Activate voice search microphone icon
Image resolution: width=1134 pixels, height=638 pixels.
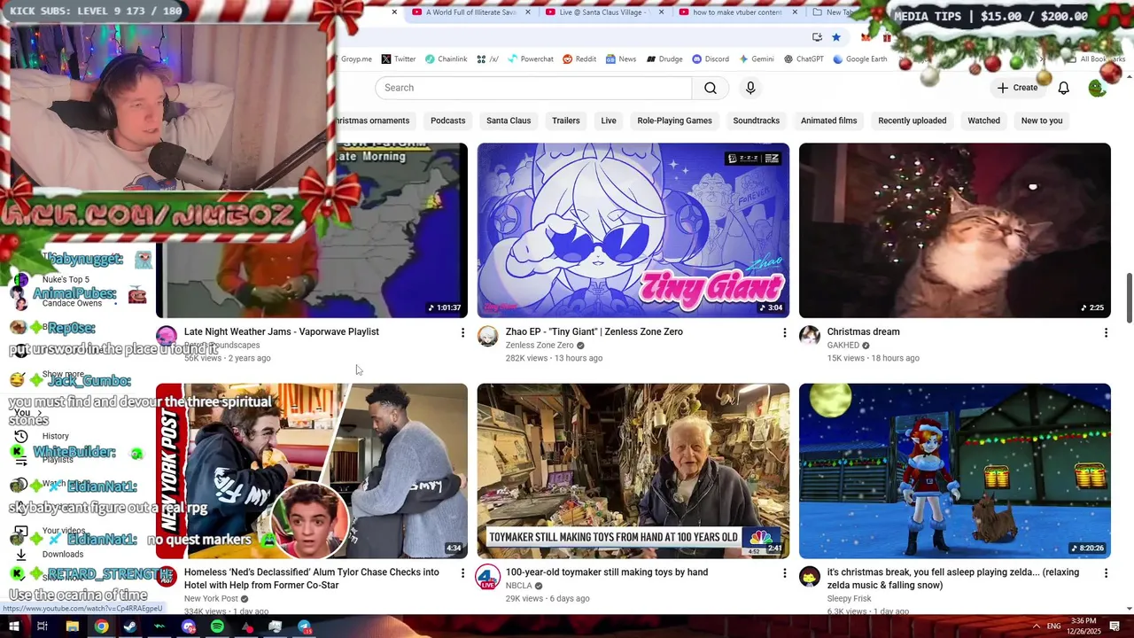pyautogui.click(x=750, y=88)
